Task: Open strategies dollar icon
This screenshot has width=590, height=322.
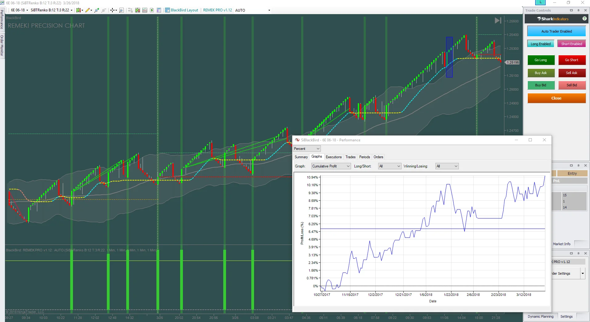Action: click(x=152, y=10)
